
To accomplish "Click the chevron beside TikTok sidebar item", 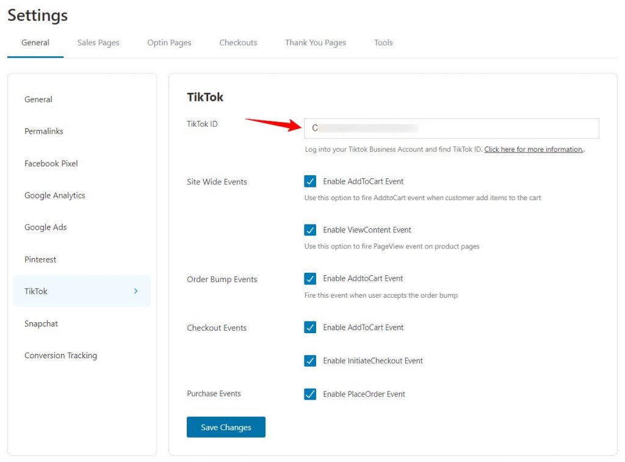I will tap(136, 291).
